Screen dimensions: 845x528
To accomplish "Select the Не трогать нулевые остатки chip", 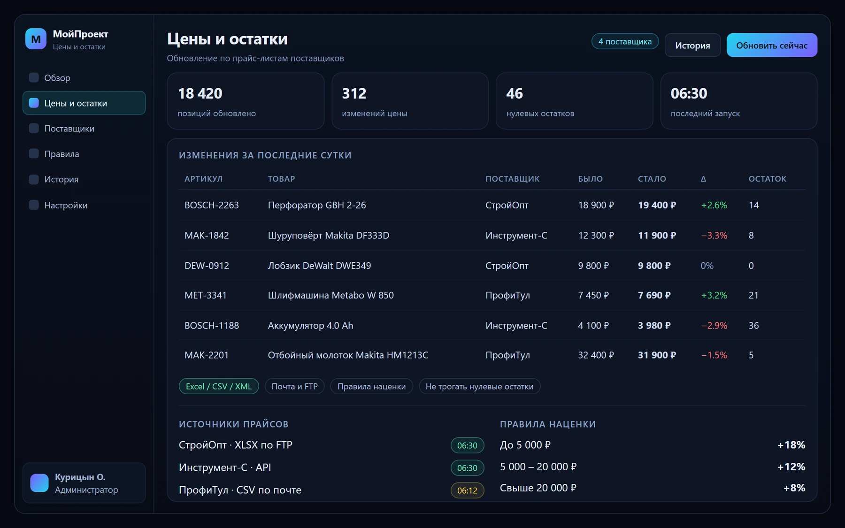I will 479,386.
